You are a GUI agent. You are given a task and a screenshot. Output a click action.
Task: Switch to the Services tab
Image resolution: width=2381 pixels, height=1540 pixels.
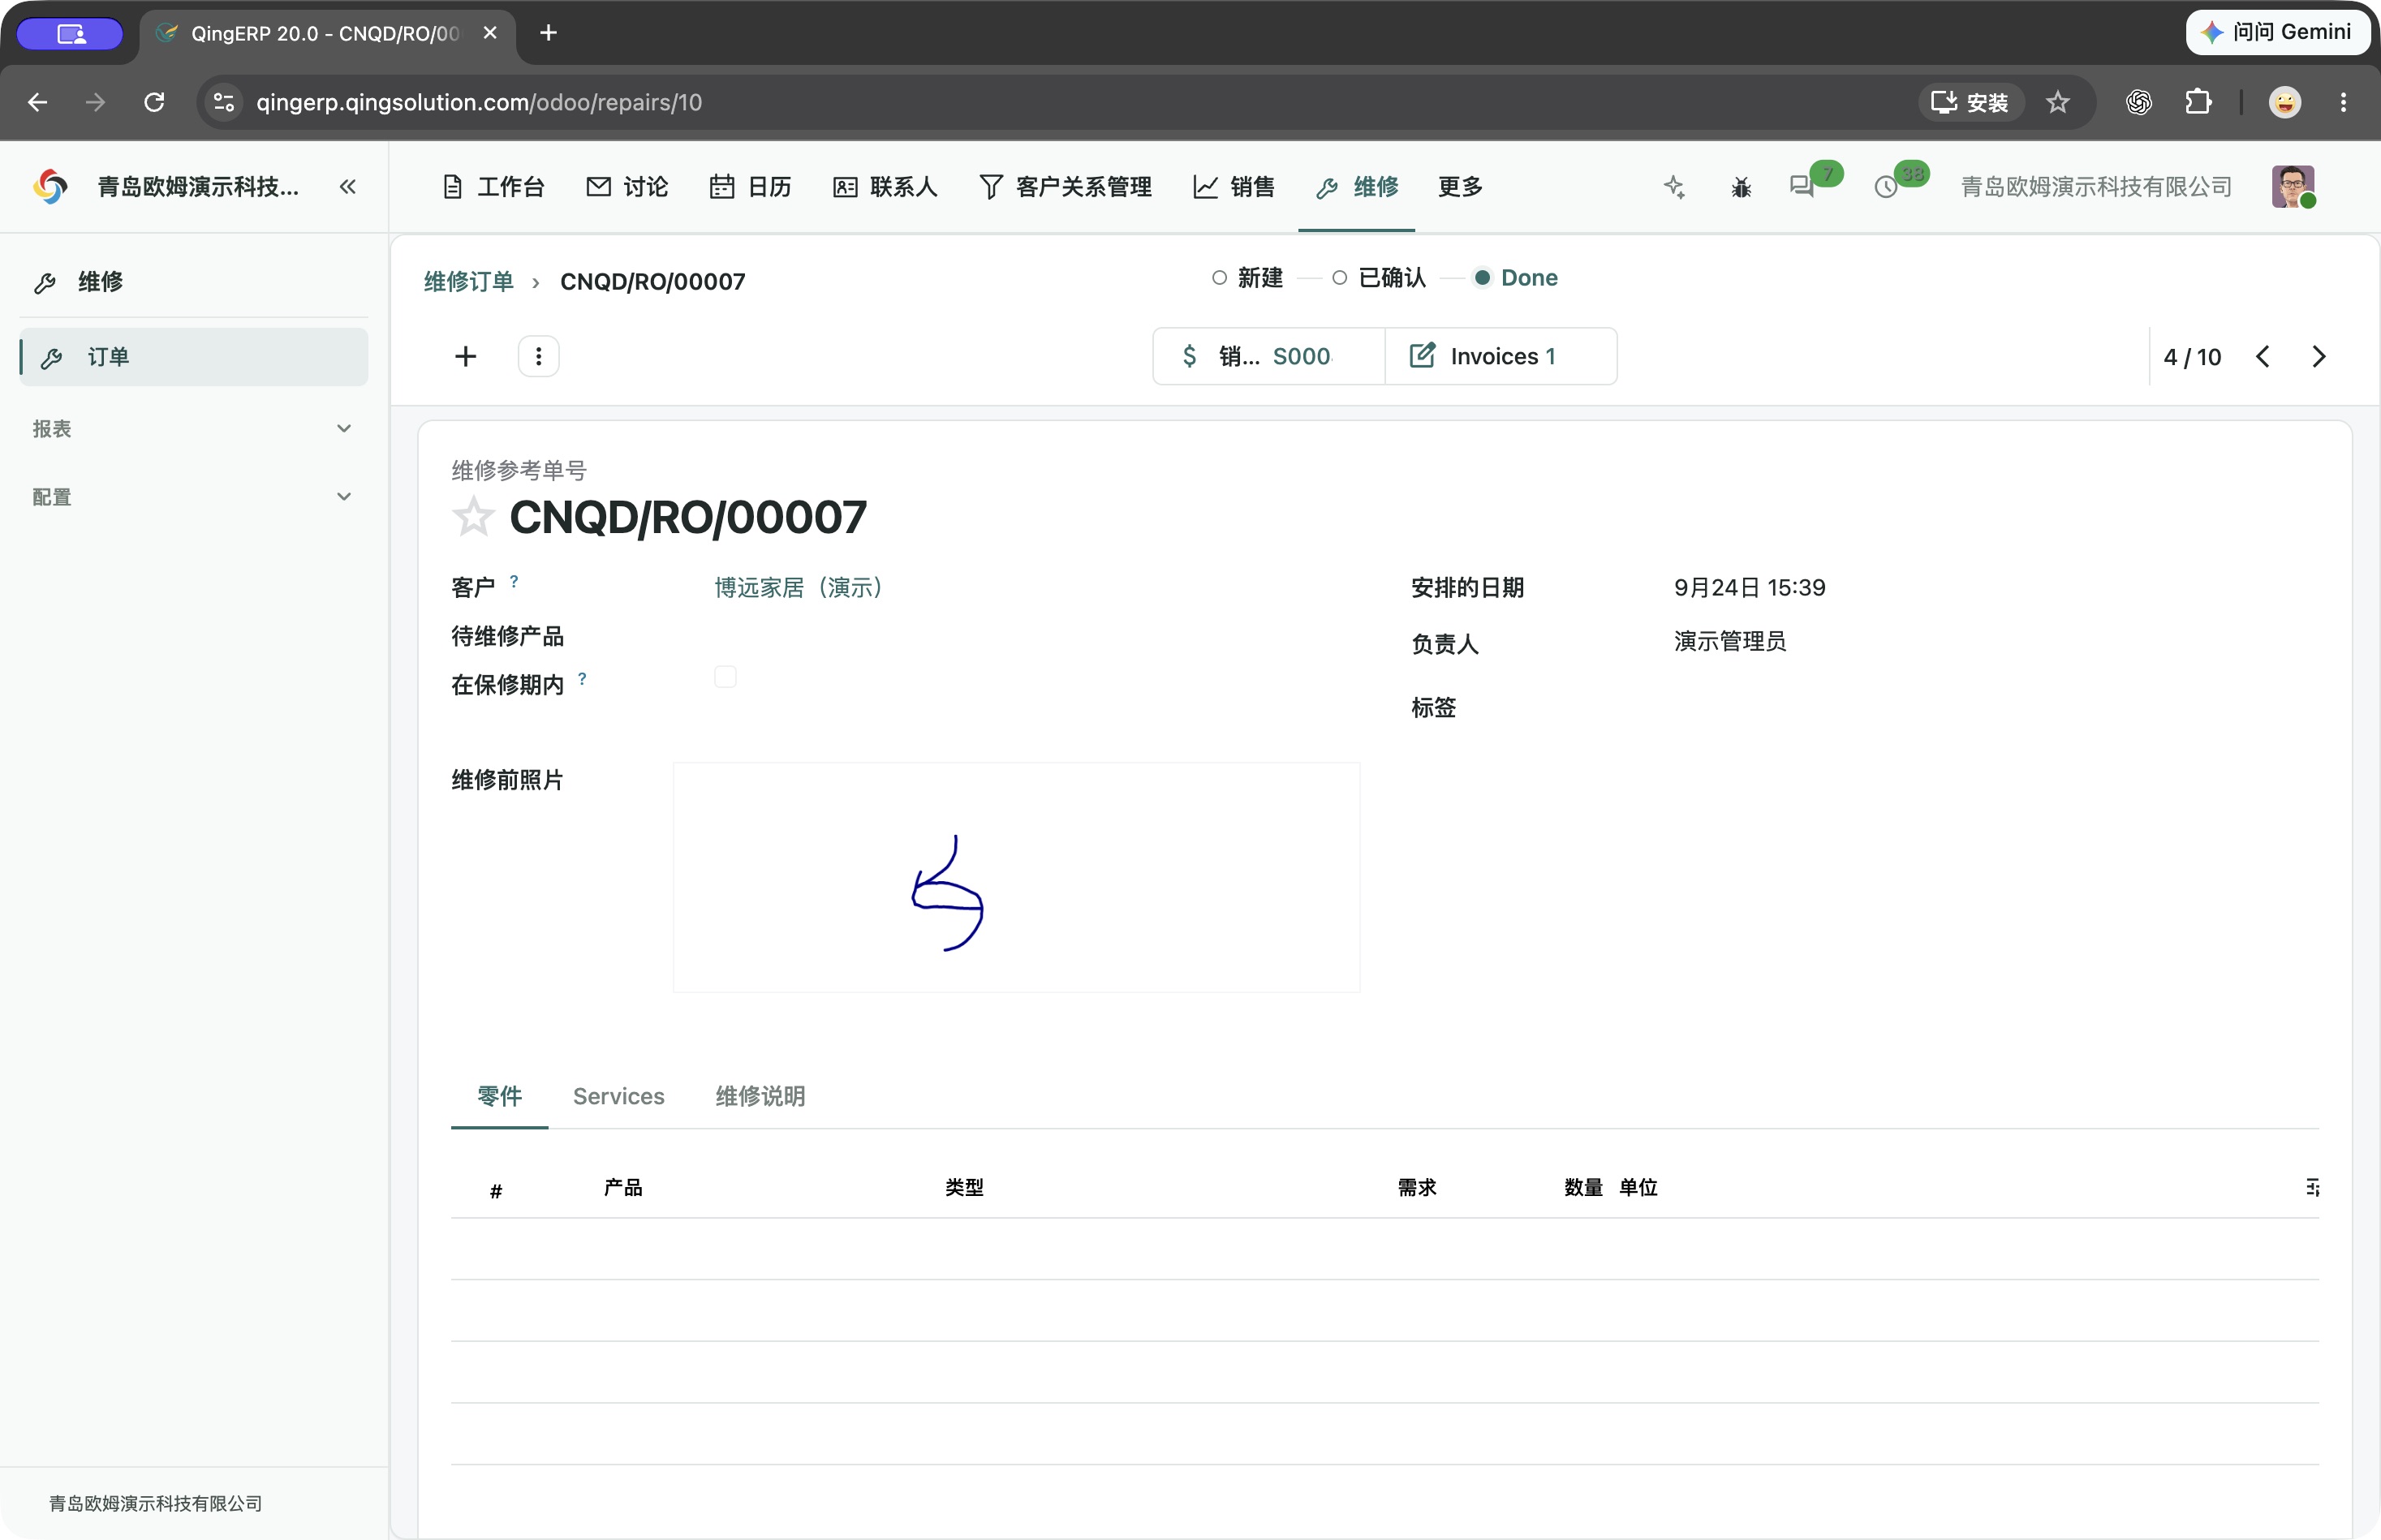(x=618, y=1096)
